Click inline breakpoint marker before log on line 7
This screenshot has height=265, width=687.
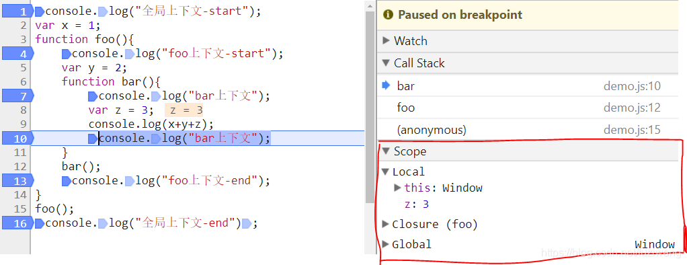point(156,96)
